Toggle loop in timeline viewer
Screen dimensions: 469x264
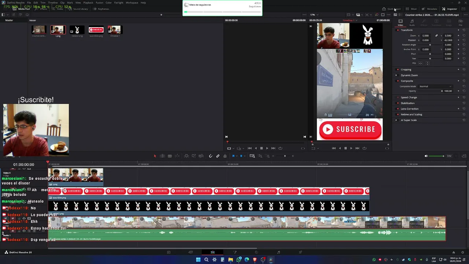point(364,148)
